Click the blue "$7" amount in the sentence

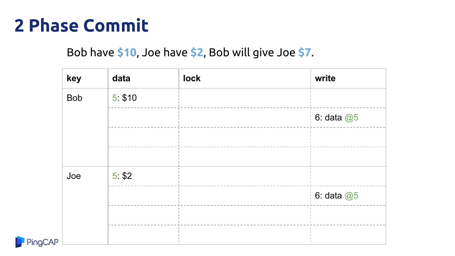pyautogui.click(x=305, y=52)
